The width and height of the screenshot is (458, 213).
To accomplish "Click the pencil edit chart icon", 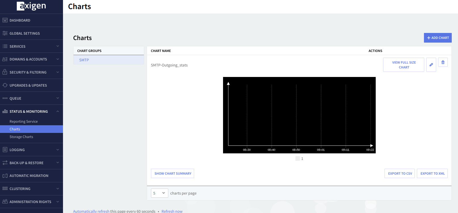I will click(431, 65).
